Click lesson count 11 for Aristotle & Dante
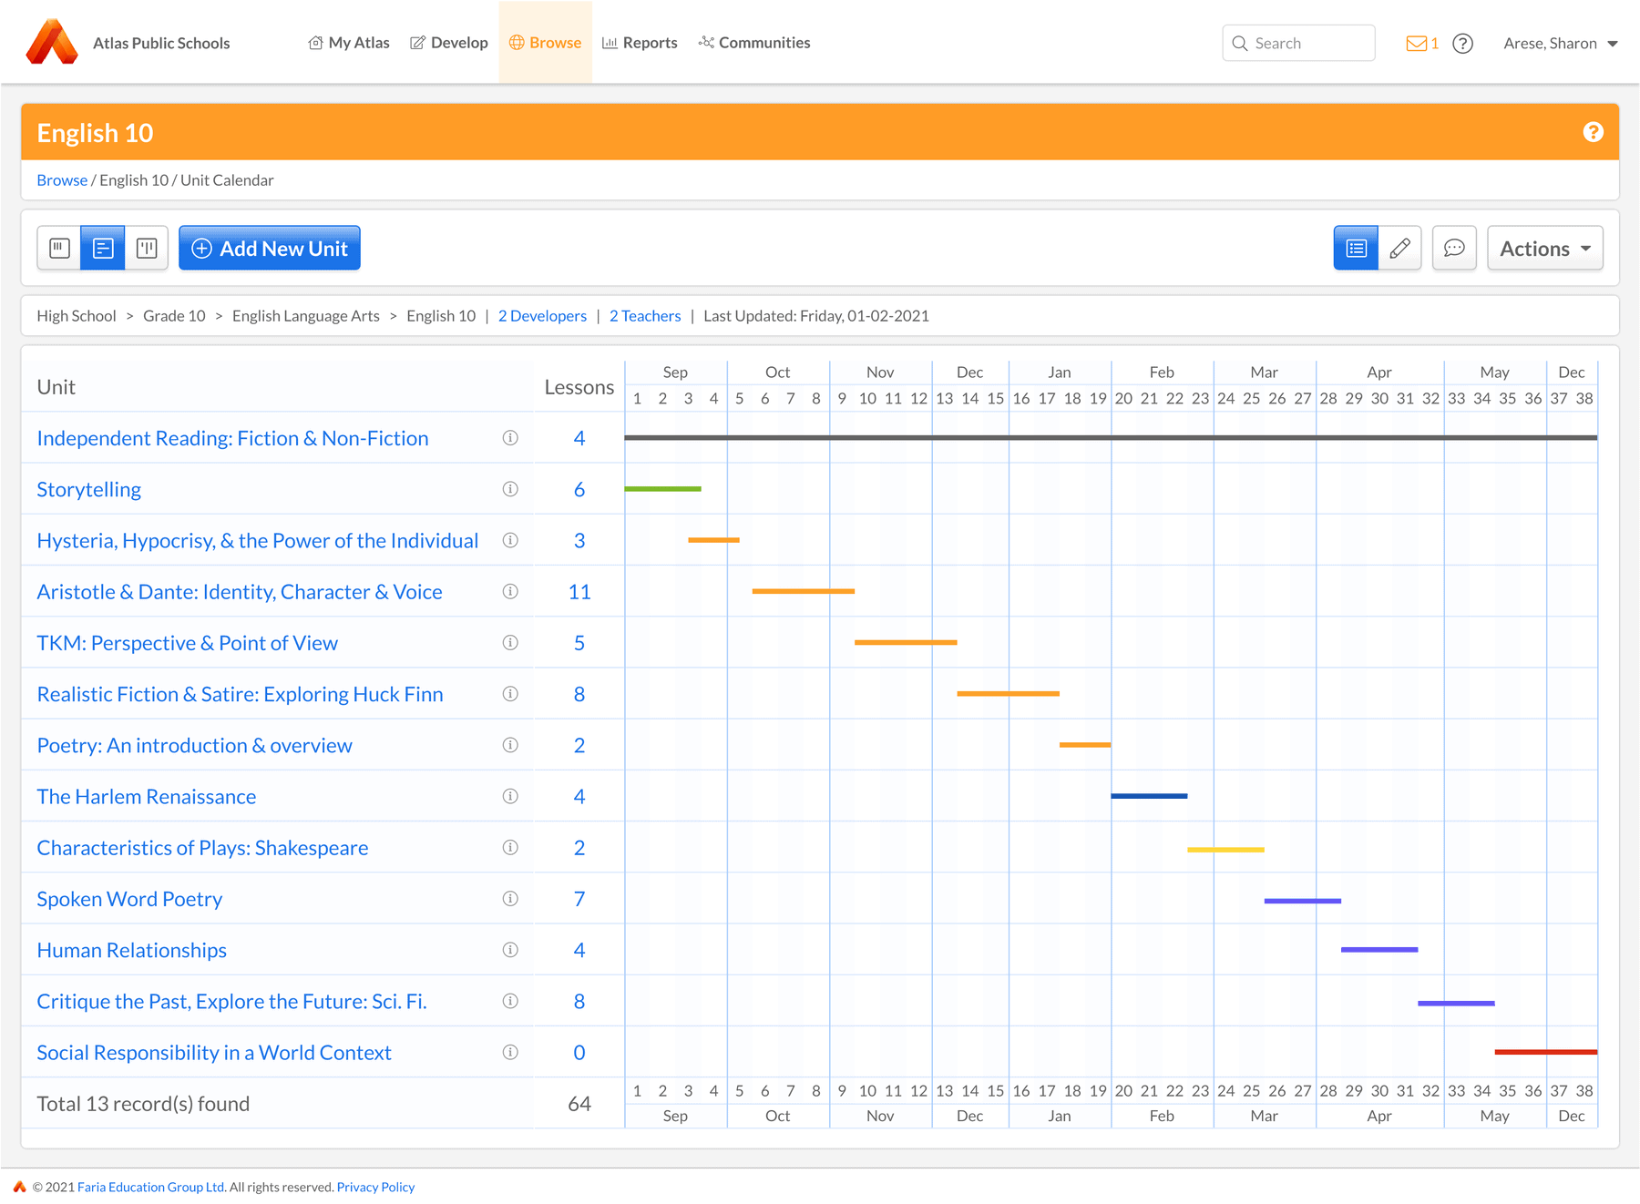 point(579,592)
